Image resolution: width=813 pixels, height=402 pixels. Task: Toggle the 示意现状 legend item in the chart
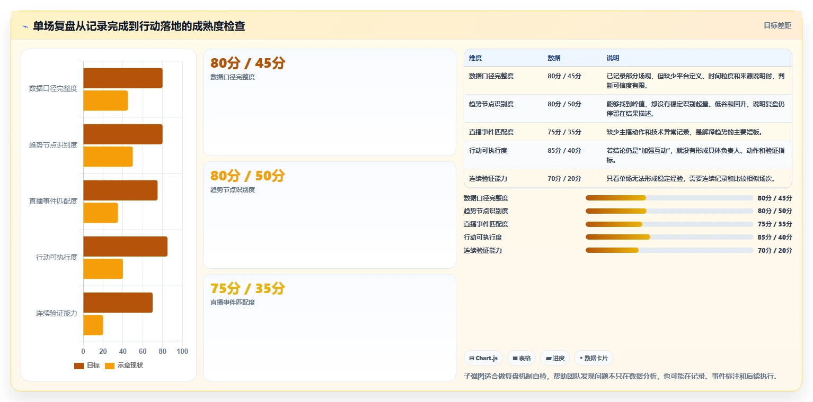tap(124, 366)
